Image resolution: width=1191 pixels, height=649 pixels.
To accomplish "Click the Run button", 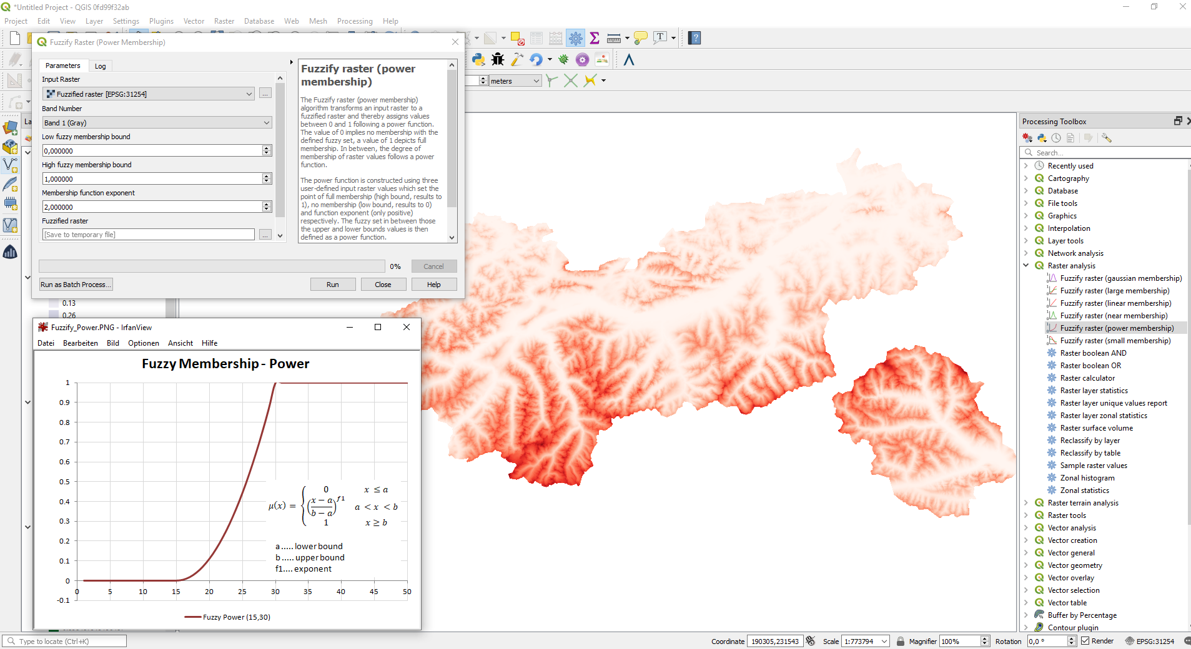I will click(332, 285).
